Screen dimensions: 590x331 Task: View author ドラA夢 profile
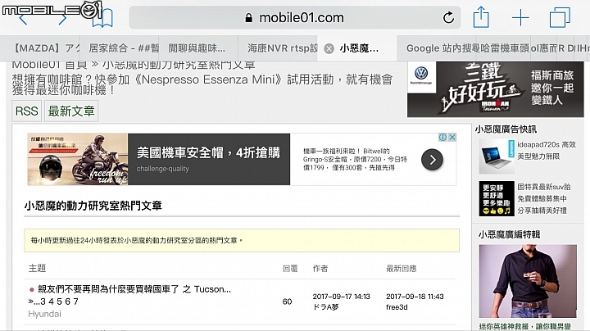(x=325, y=307)
